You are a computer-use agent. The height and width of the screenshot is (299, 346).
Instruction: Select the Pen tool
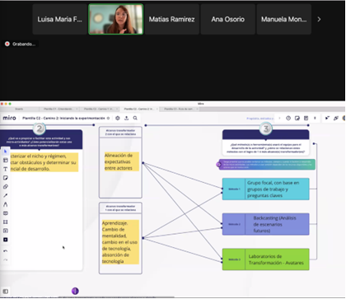click(x=5, y=204)
